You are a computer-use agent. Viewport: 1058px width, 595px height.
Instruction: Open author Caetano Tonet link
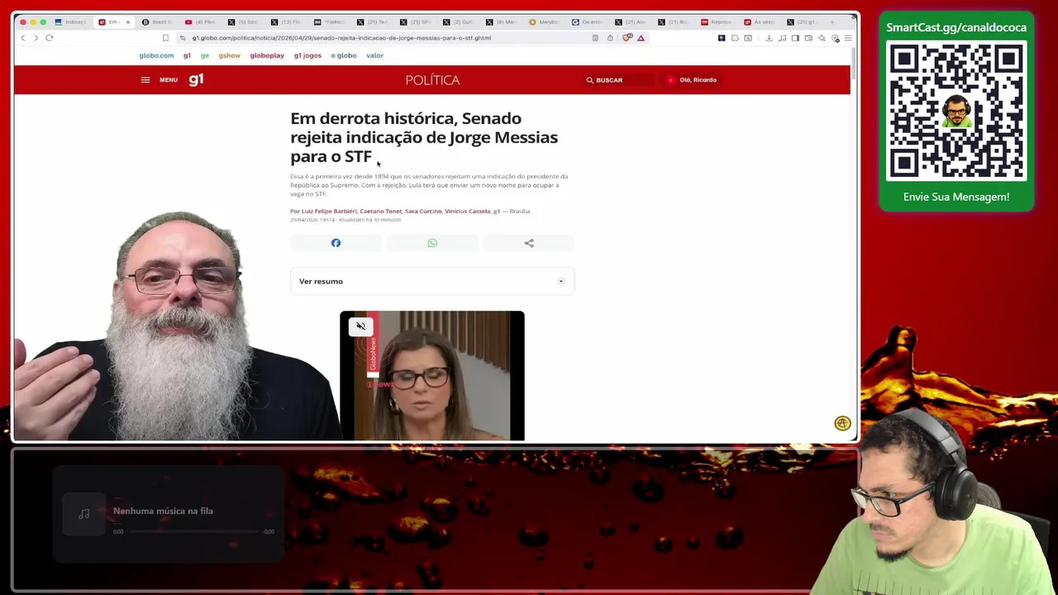(x=380, y=212)
